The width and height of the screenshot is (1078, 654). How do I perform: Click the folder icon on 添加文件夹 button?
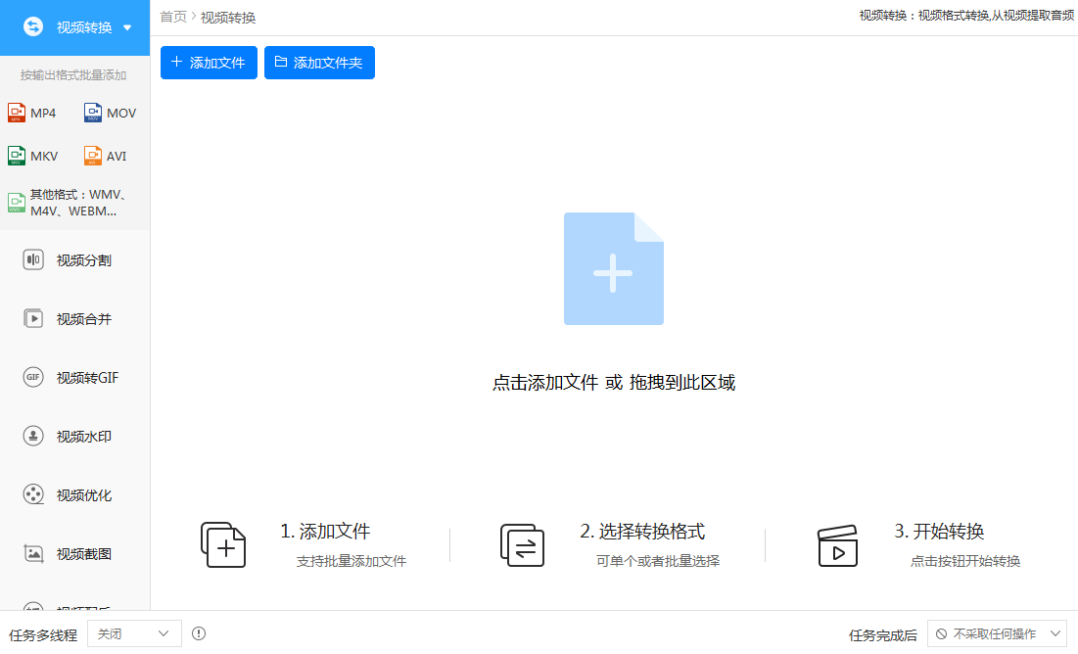(280, 62)
